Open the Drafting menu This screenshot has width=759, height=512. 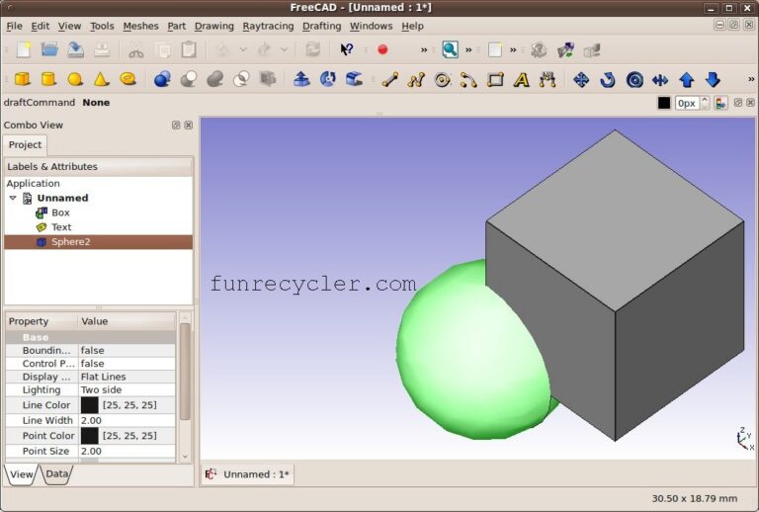[x=321, y=26]
